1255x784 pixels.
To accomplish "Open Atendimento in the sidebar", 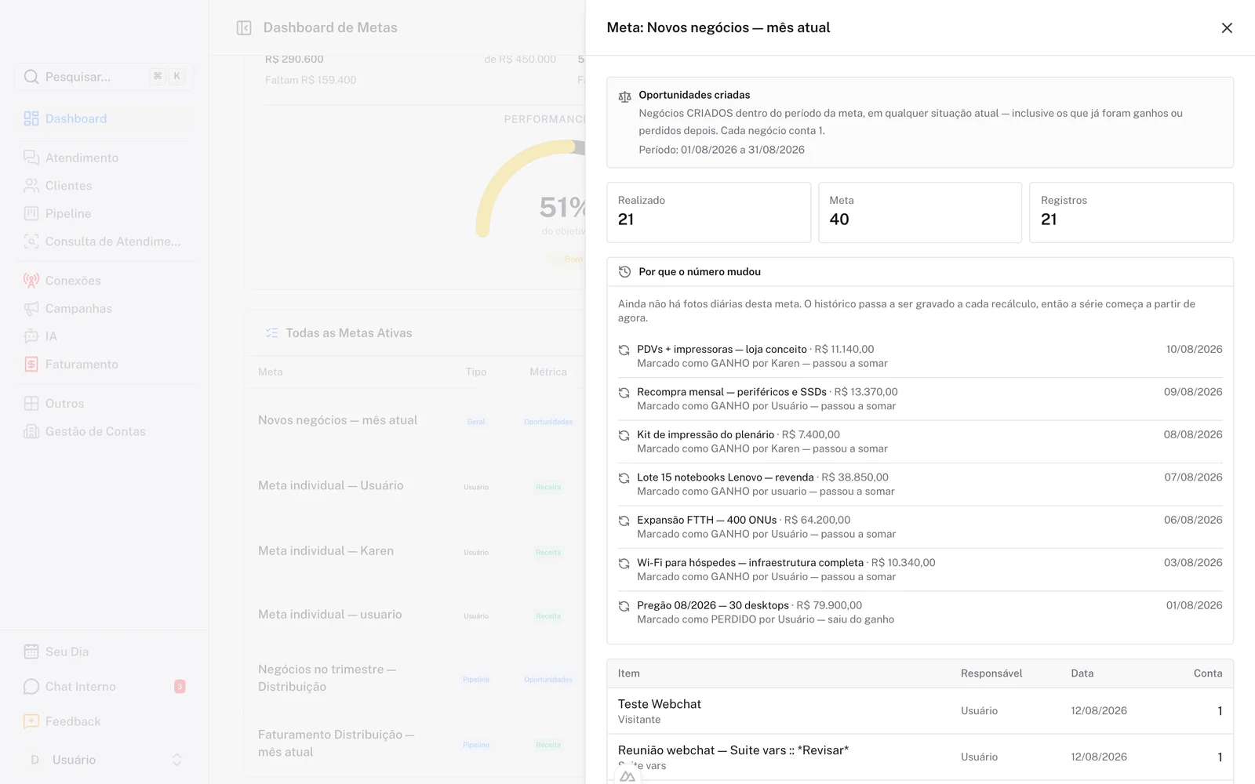I will 104,158.
